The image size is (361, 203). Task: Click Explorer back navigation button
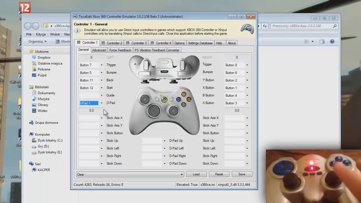click(28, 26)
